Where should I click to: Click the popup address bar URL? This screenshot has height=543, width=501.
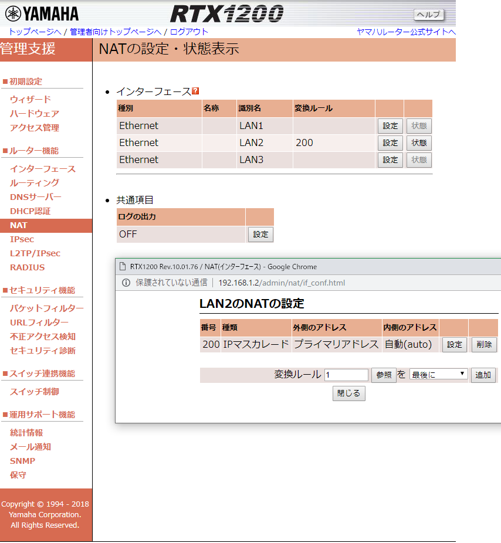282,283
